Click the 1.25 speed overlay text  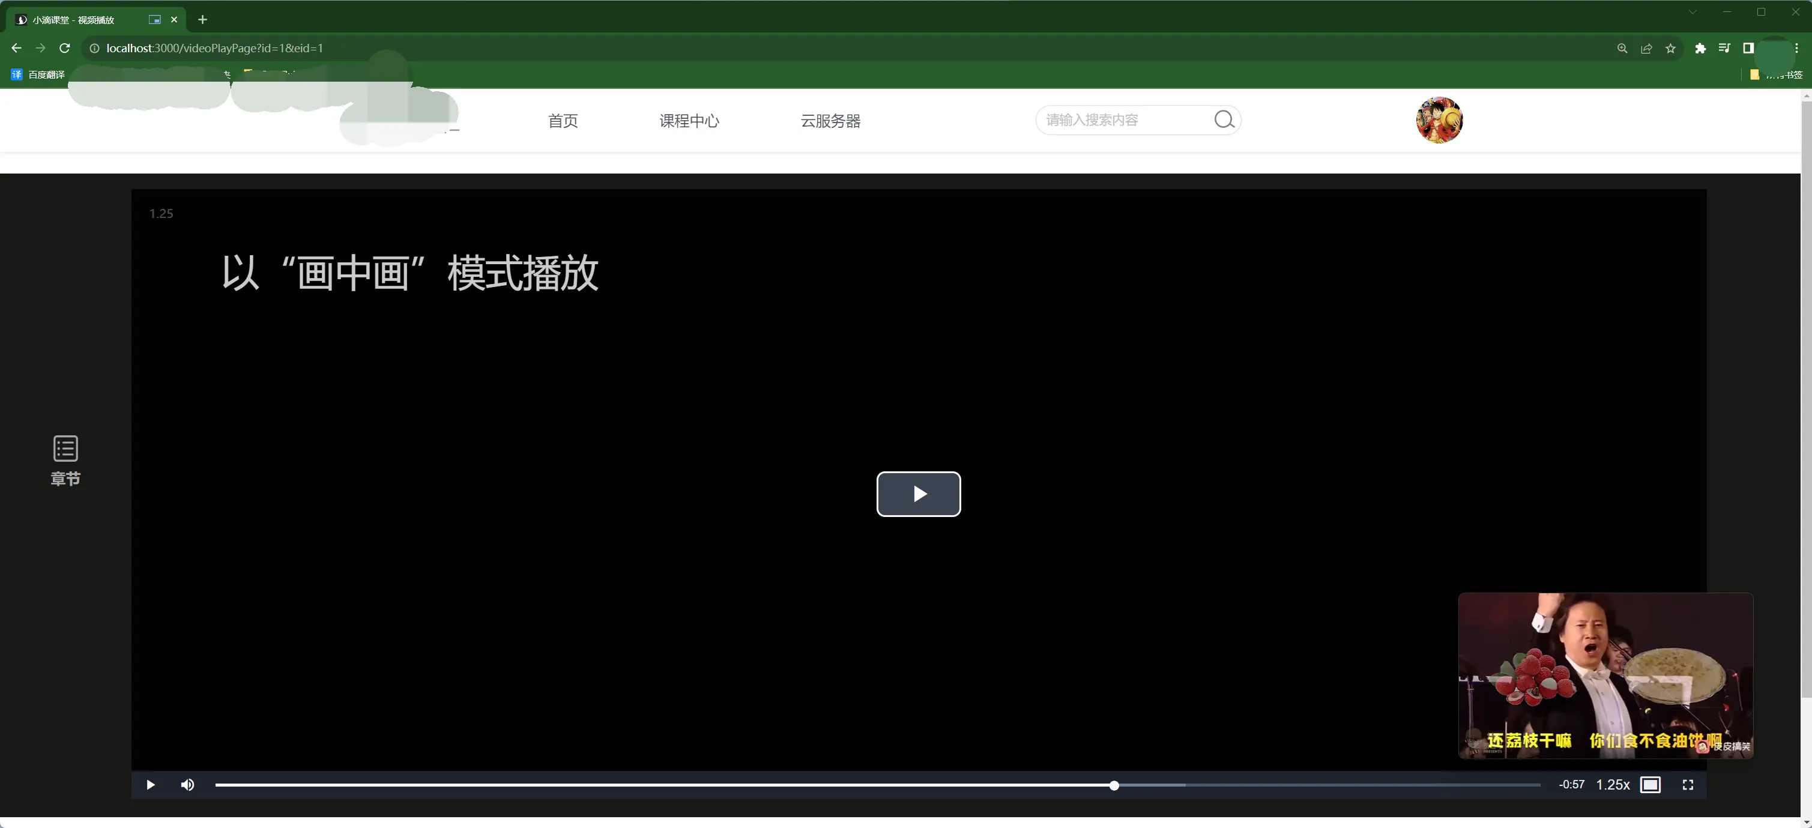pyautogui.click(x=161, y=213)
